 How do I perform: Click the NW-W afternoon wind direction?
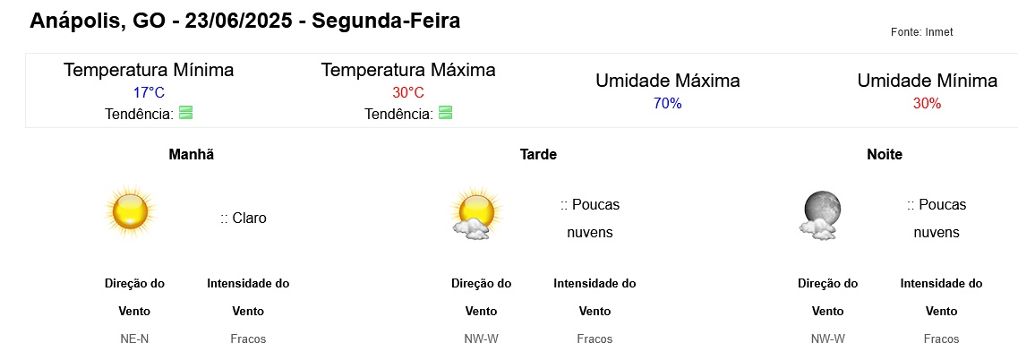coord(481,339)
